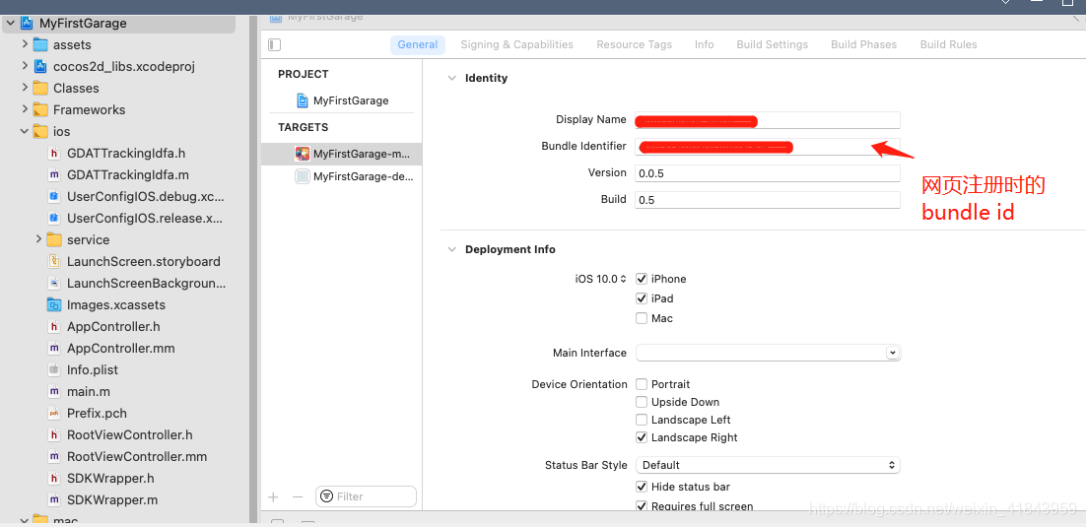Image resolution: width=1086 pixels, height=527 pixels.
Task: Click the Display Name field
Action: click(x=768, y=120)
